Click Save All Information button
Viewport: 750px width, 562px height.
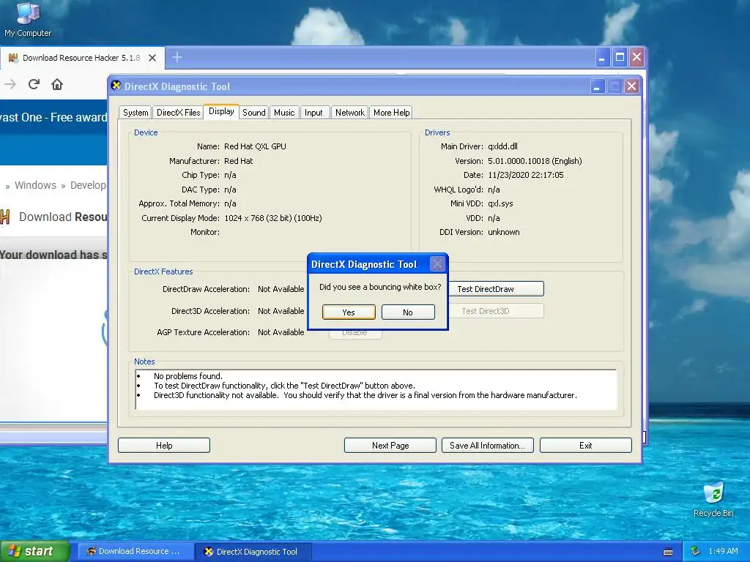(x=487, y=446)
